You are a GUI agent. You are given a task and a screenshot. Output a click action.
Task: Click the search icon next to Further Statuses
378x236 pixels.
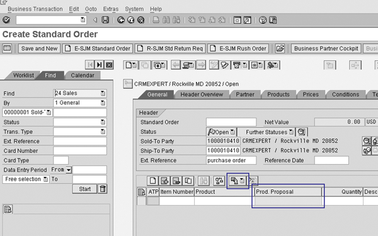pos(302,132)
